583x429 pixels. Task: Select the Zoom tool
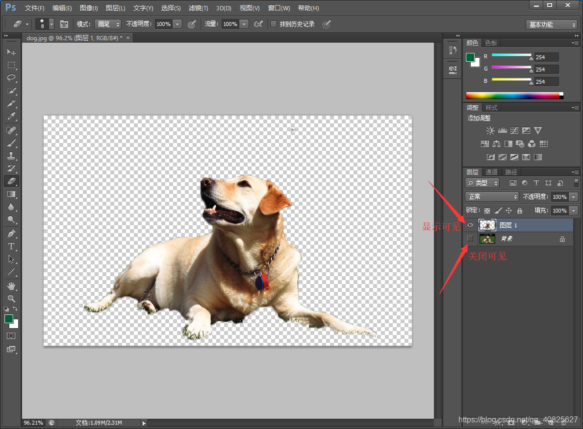[x=11, y=298]
